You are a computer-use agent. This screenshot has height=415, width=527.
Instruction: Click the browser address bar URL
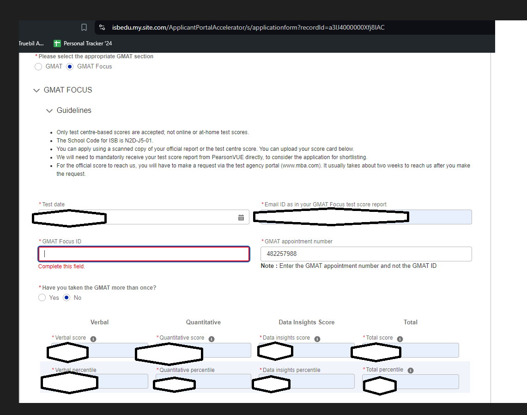(x=248, y=27)
